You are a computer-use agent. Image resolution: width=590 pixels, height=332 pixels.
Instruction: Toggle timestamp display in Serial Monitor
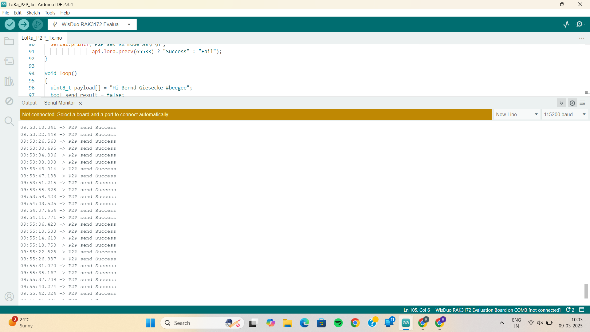(x=572, y=103)
